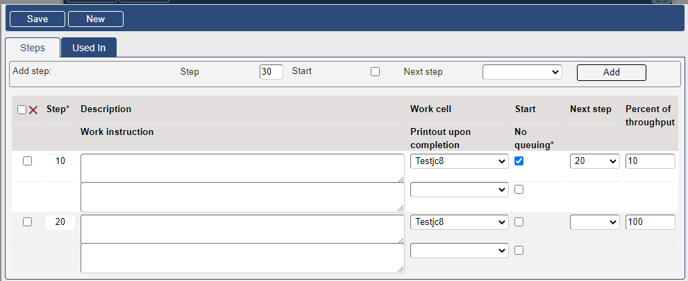Open the empty Next step dropdown for step 20

[594, 222]
